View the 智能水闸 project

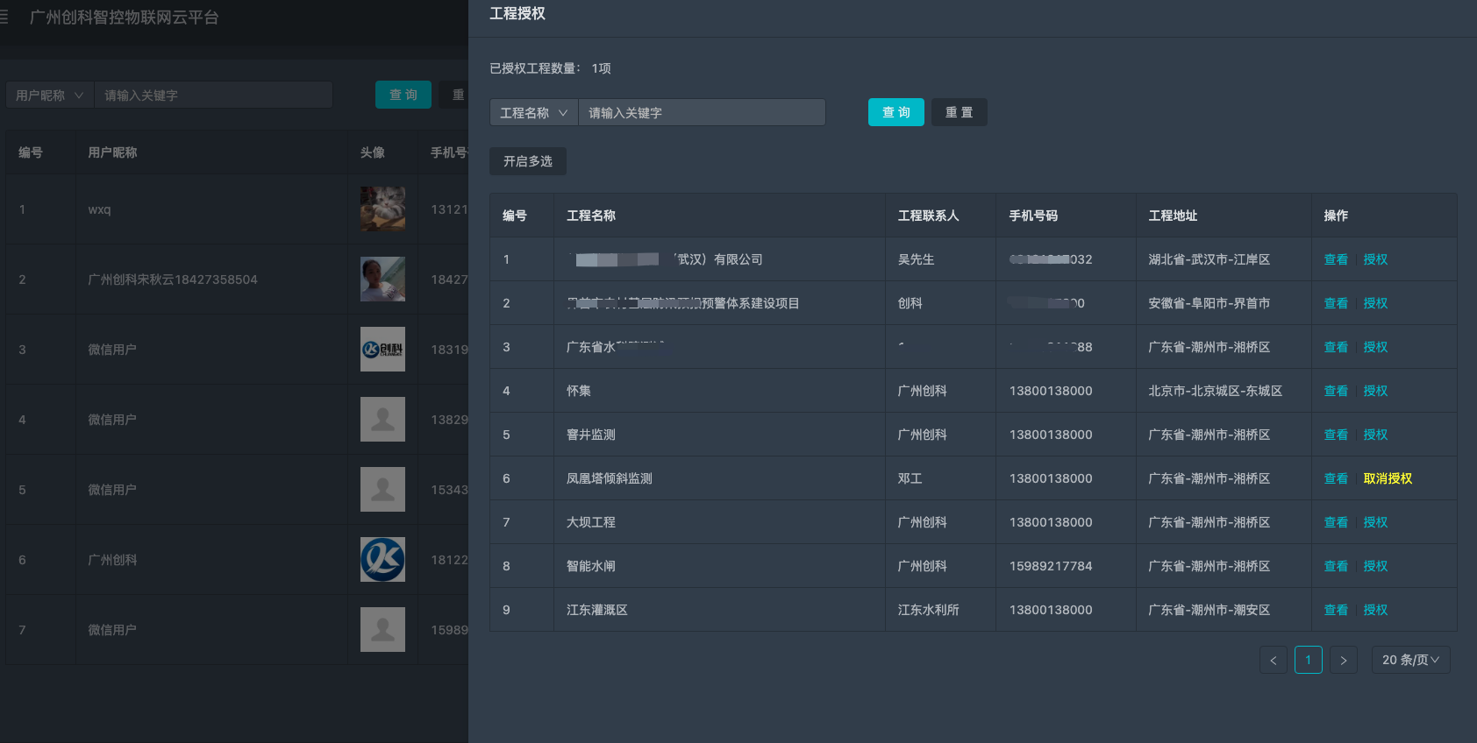[x=1336, y=566]
